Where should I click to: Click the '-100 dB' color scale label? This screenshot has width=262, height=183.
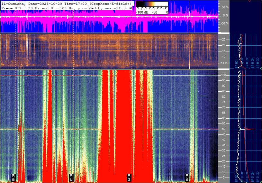(142, 12)
